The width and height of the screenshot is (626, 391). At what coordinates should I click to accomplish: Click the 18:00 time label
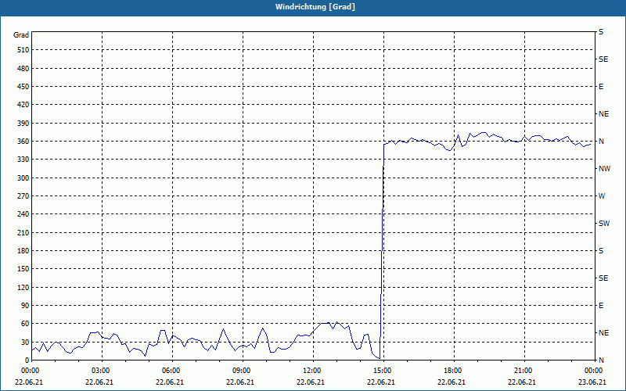click(x=453, y=371)
